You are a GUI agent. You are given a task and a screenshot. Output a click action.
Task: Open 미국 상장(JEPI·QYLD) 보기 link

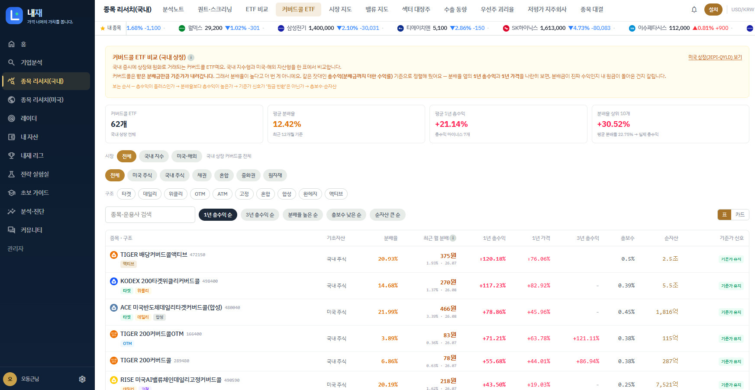(715, 57)
